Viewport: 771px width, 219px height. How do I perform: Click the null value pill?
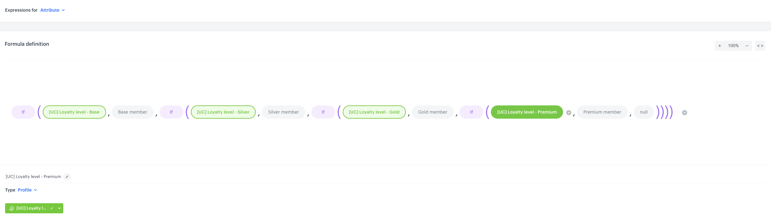click(643, 112)
